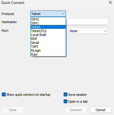Screen dimensions: 114x115
Task: Click the Done button
Action: 13,110
